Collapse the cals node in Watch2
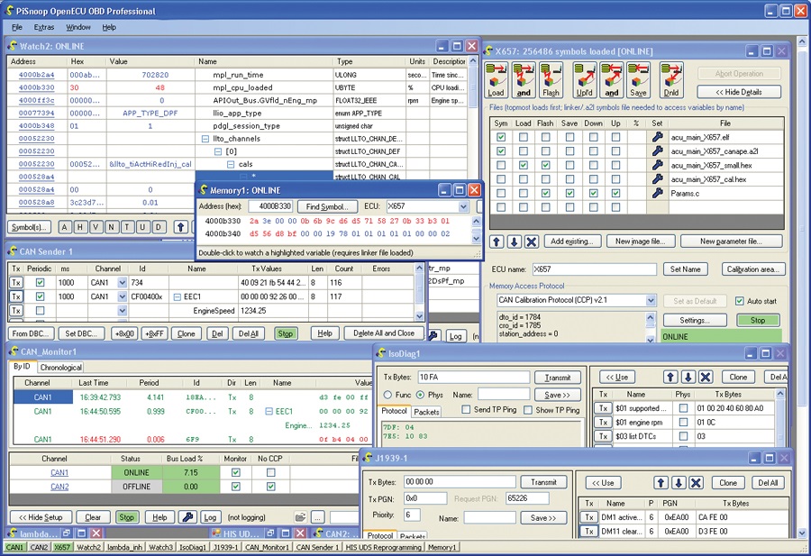Image resolution: width=811 pixels, height=556 pixels. pos(231,164)
